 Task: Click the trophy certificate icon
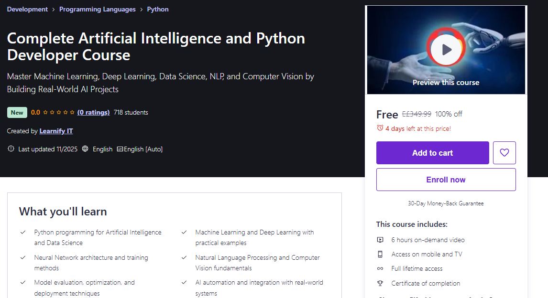click(x=380, y=283)
